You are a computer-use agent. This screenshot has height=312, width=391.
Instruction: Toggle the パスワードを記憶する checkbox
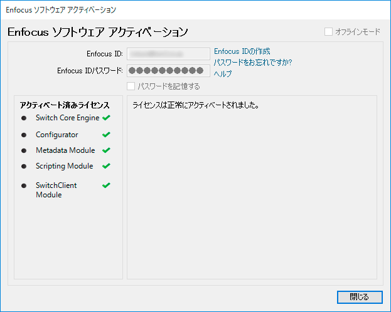coord(131,86)
